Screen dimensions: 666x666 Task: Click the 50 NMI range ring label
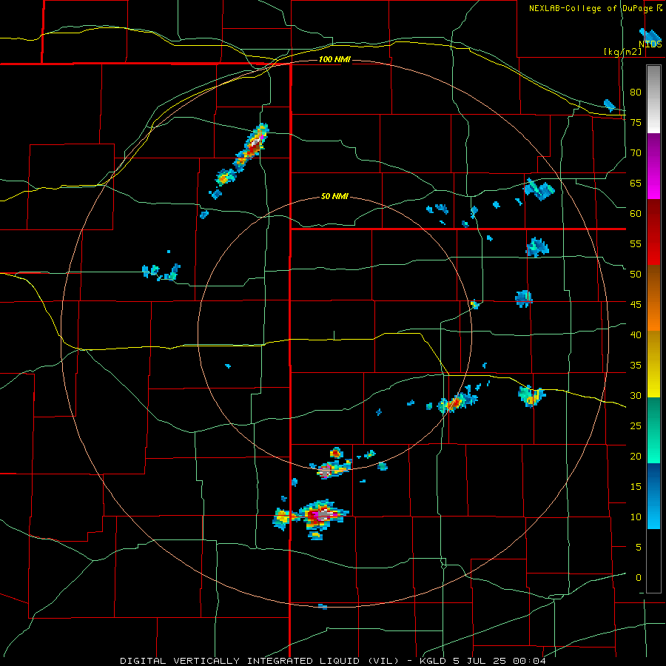(334, 196)
